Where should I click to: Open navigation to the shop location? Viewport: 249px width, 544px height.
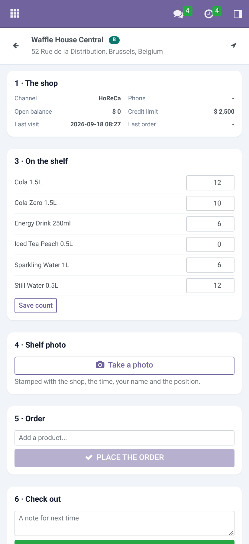[234, 45]
